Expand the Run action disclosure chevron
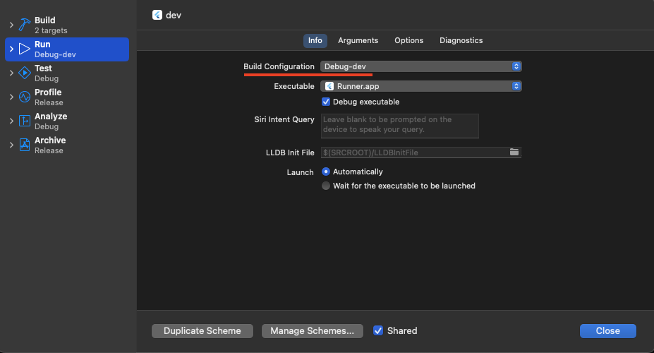 (12, 49)
